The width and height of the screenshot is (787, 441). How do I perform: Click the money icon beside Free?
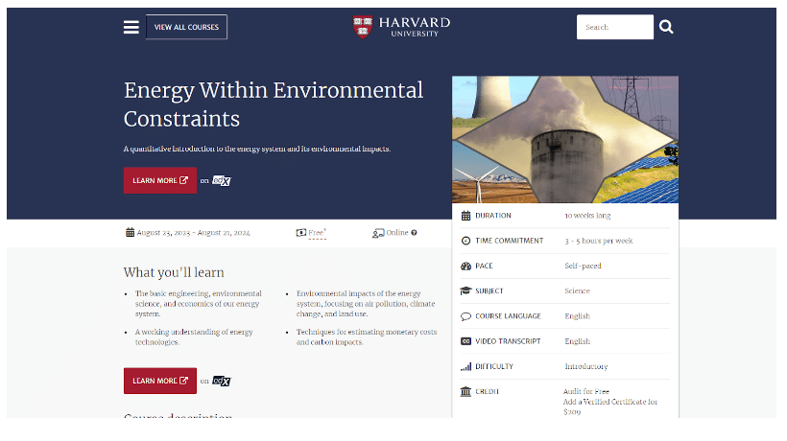[301, 233]
